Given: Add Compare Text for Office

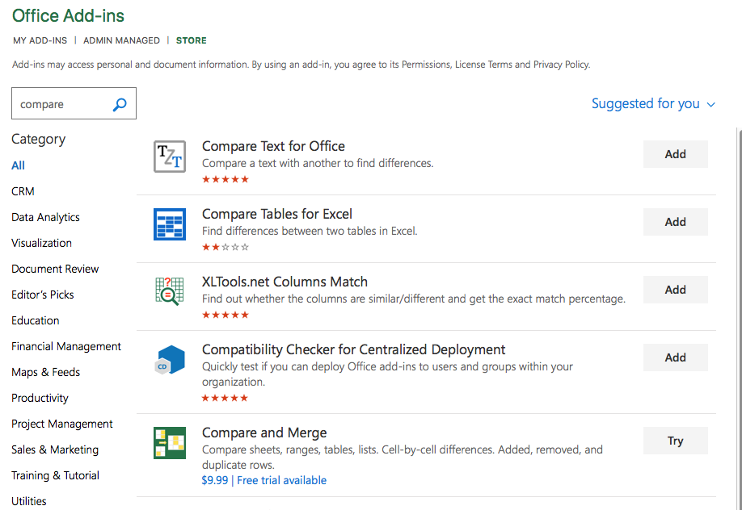Looking at the screenshot, I should [x=675, y=154].
